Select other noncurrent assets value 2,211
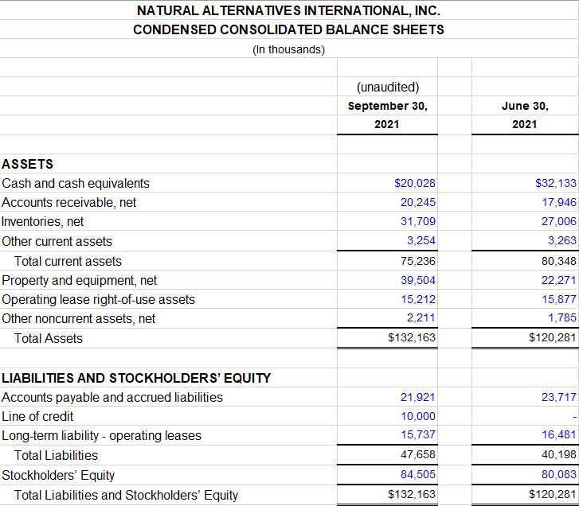 (421, 317)
